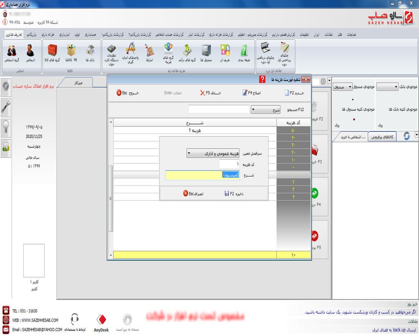Open Product Groups (گروه های کالا) icon
The height and width of the screenshot is (335, 419).
(x=52, y=54)
